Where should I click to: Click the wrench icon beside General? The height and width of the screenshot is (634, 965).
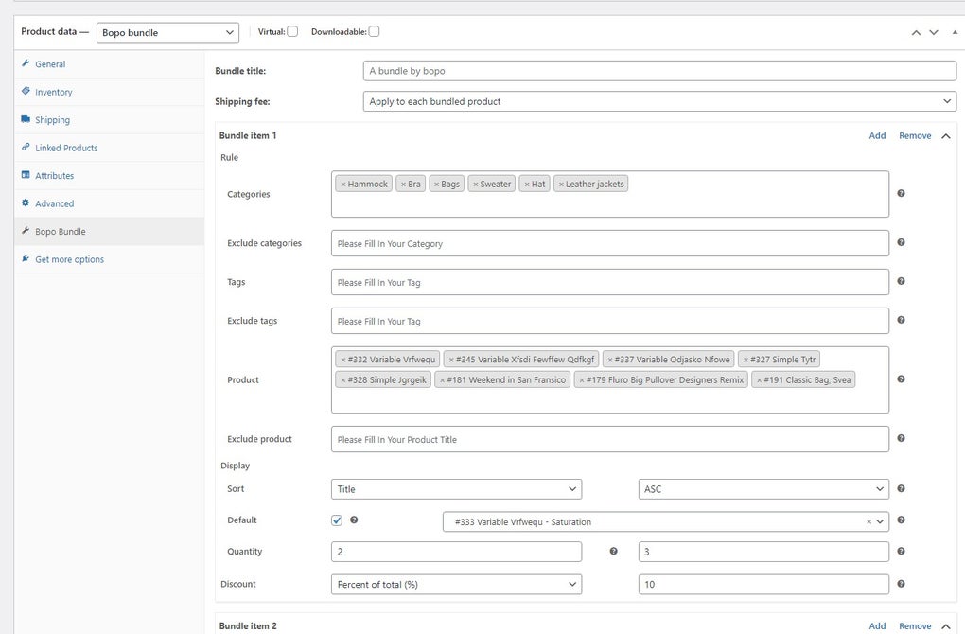tap(26, 63)
